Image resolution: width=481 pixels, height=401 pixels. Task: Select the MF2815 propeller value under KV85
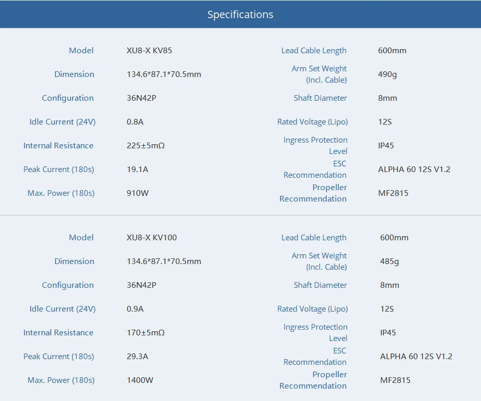pos(393,193)
